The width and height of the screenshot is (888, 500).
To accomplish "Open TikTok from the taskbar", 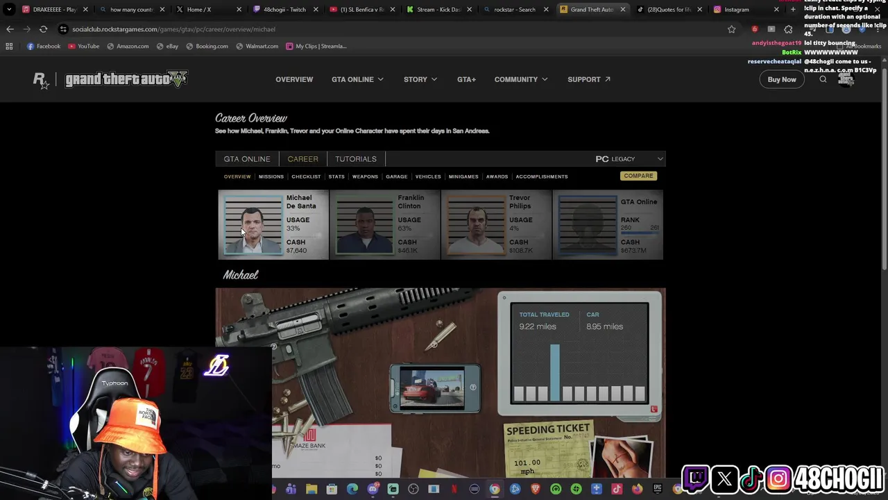I will pos(617,489).
